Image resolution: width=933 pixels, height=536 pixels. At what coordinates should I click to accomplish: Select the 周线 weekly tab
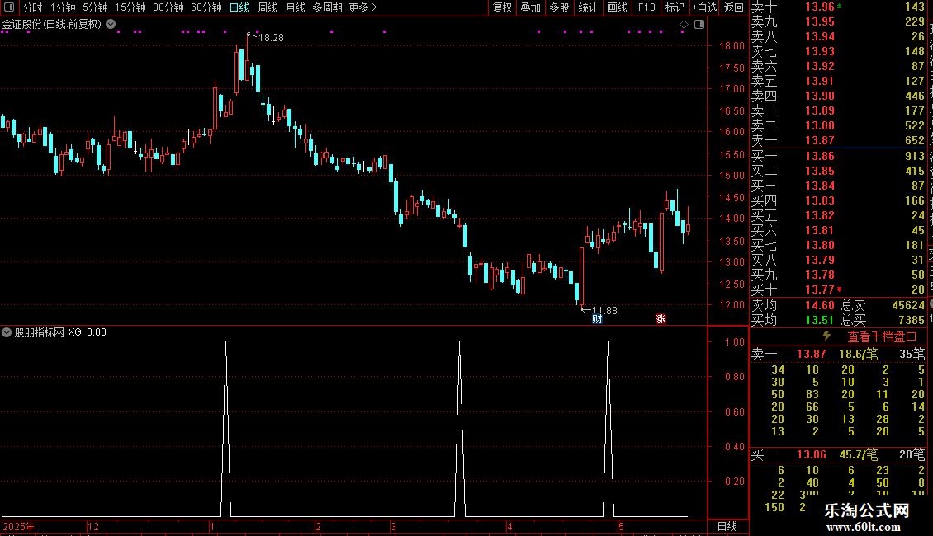(268, 7)
